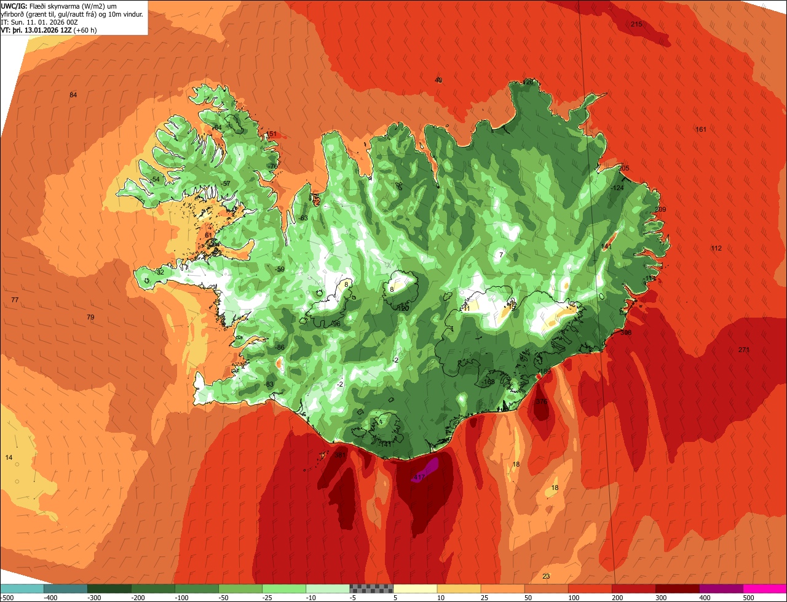Click the '-59' flux value in west Iceland
The image size is (787, 602).
tap(280, 269)
